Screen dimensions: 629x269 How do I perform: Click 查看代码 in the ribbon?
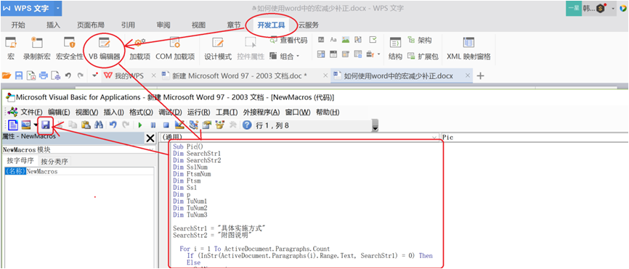click(289, 40)
